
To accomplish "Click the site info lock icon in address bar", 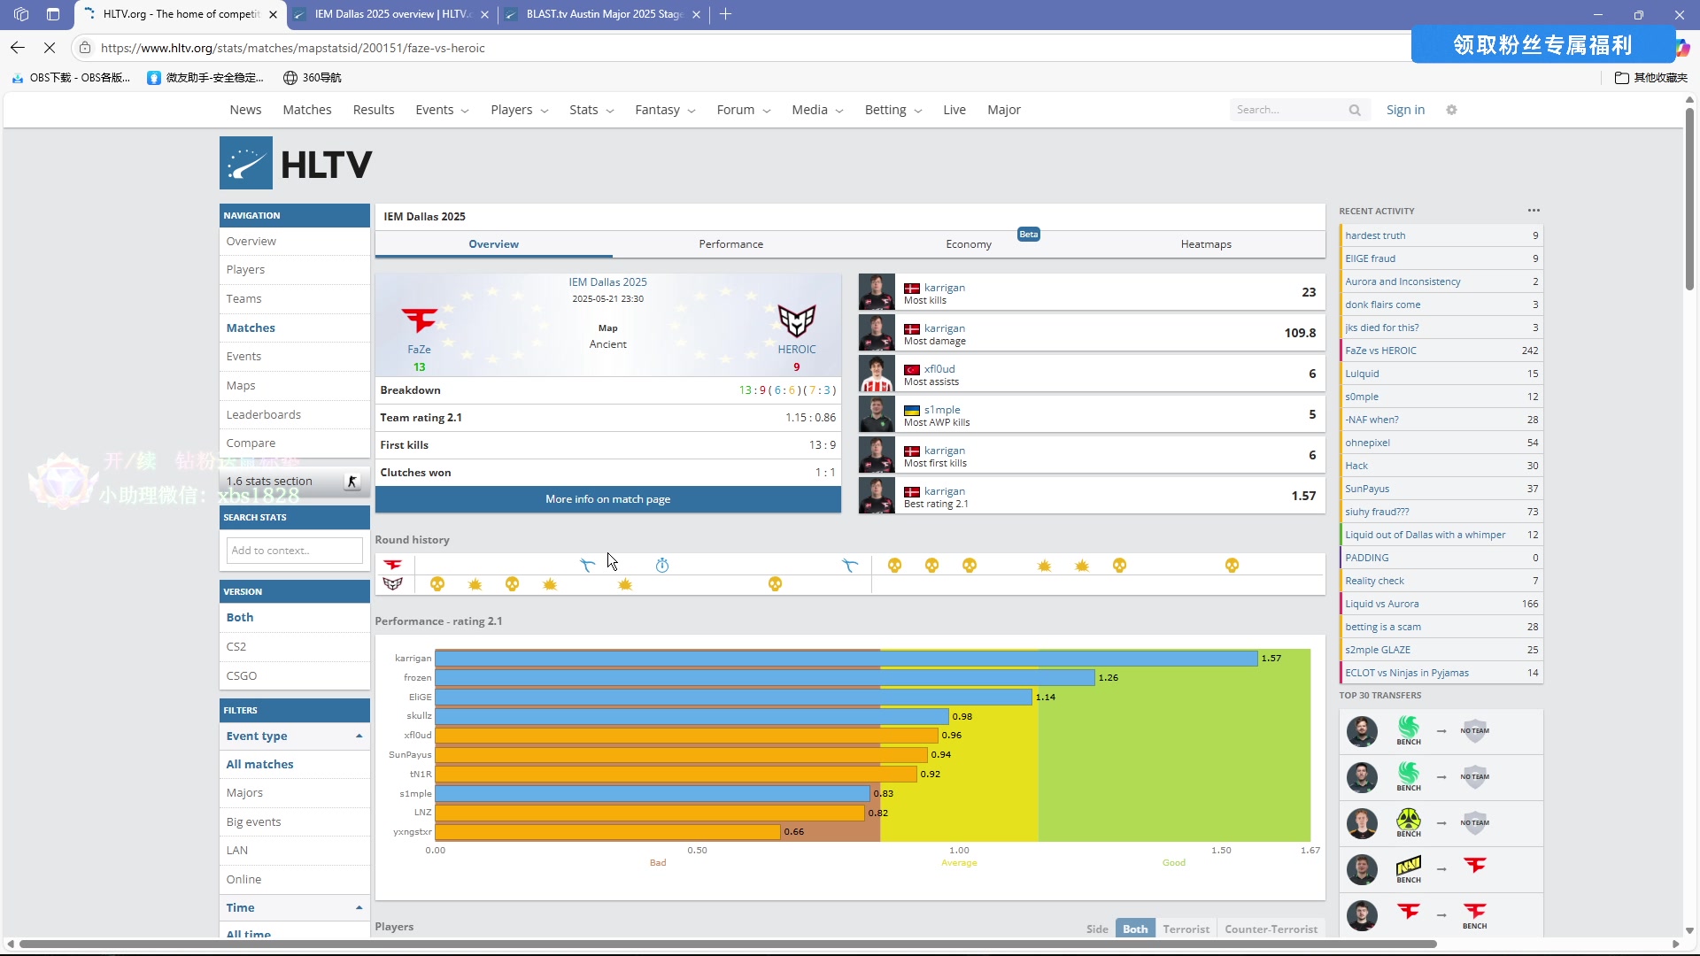I will click(x=84, y=48).
